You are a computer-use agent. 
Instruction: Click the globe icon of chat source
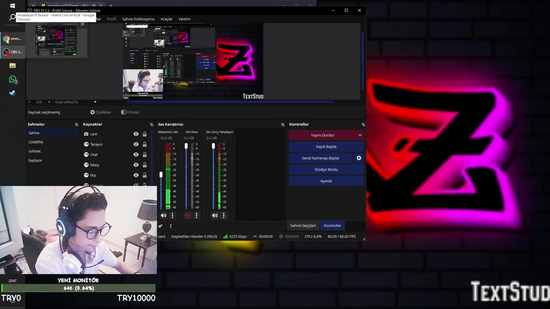[86, 154]
